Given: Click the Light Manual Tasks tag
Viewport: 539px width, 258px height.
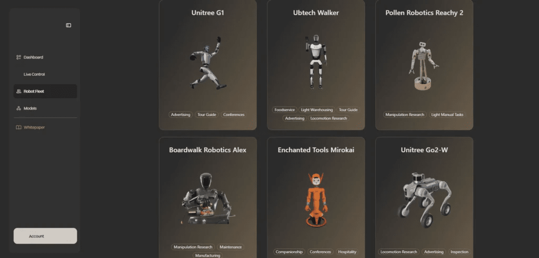Looking at the screenshot, I should [x=447, y=115].
